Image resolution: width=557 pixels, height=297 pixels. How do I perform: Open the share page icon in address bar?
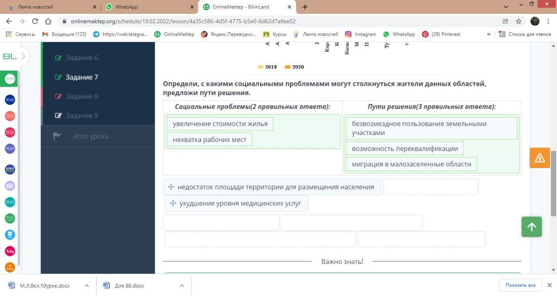coord(505,21)
